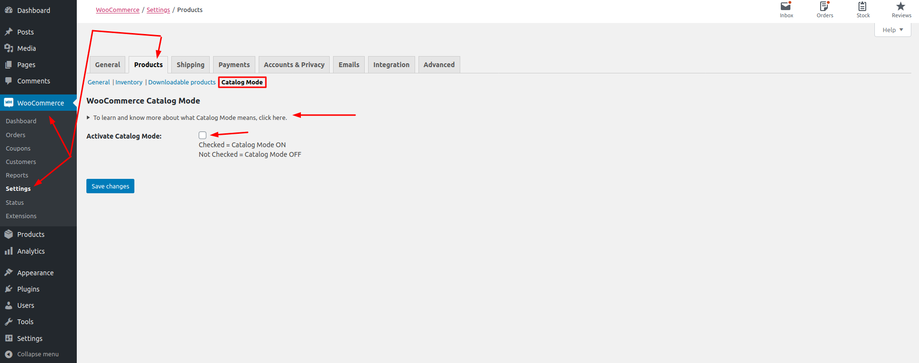Open the Advanced tab
The image size is (919, 363).
(x=439, y=65)
